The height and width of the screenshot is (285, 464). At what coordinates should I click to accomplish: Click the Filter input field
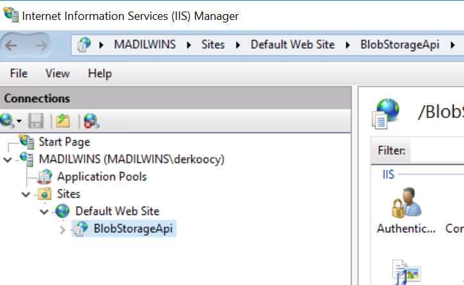pyautogui.click(x=436, y=151)
